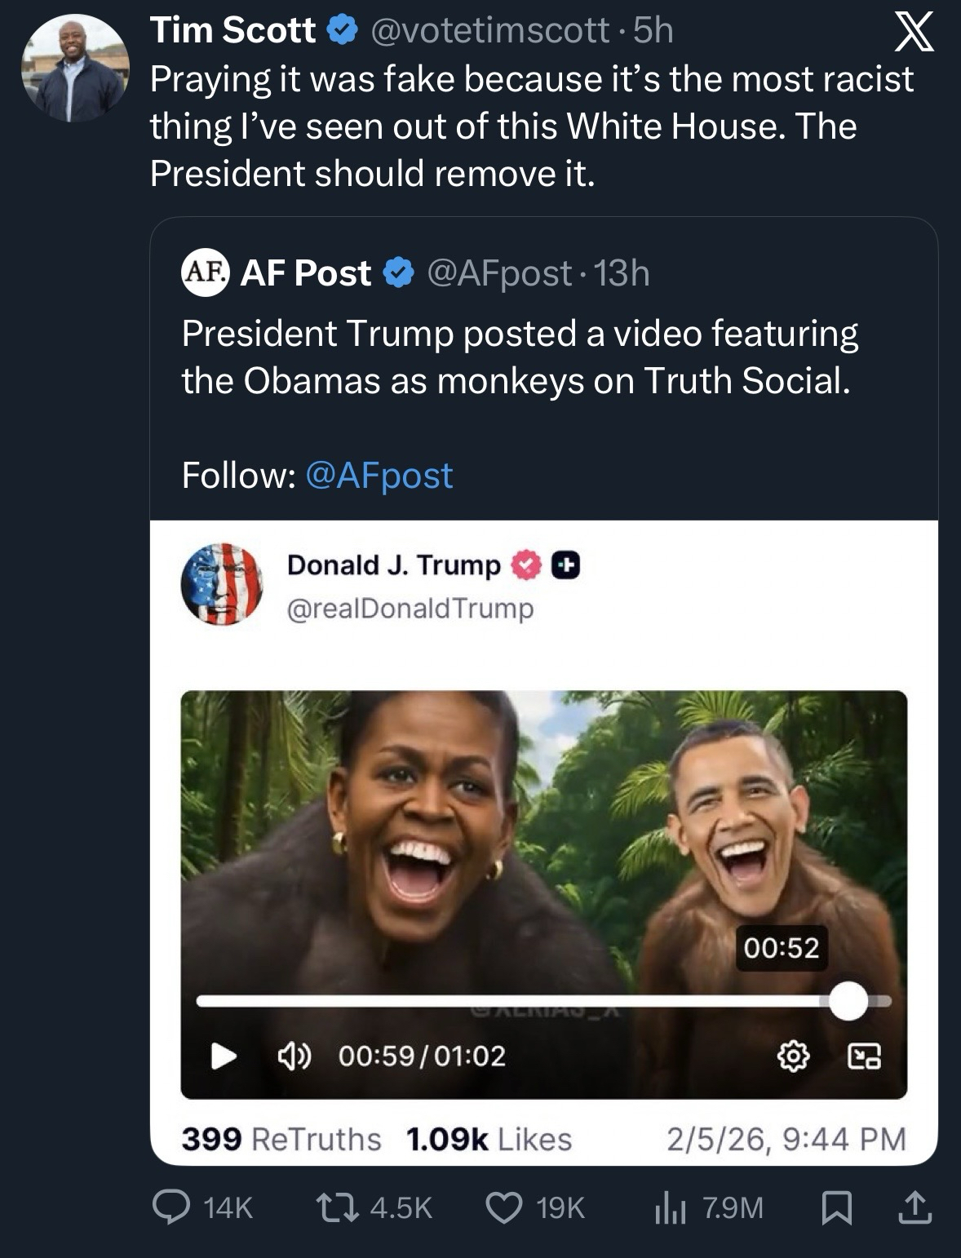The image size is (961, 1258).
Task: Enable picture-in-picture for the video
Action: coord(864,1057)
